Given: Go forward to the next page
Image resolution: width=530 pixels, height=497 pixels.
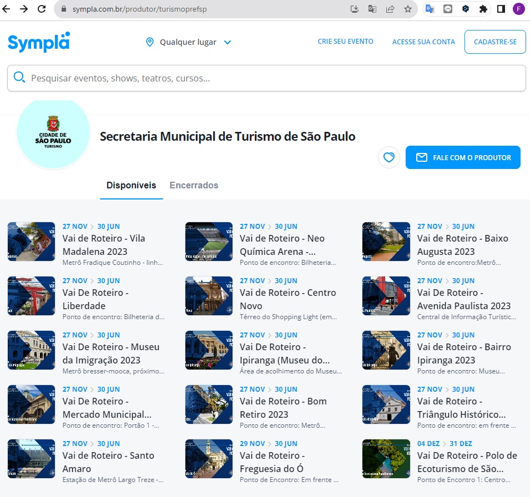Looking at the screenshot, I should point(24,9).
